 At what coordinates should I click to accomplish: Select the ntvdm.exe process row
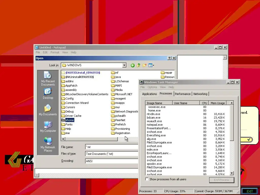pos(187,114)
